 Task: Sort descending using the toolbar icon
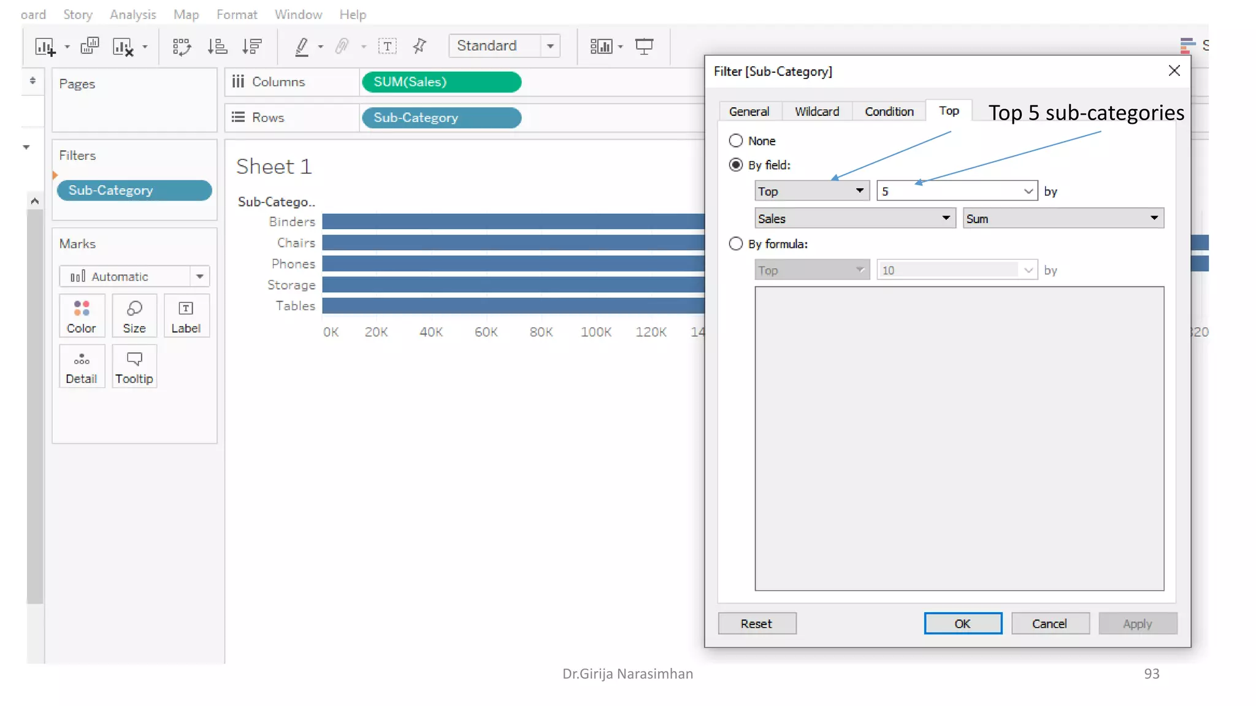(x=251, y=47)
